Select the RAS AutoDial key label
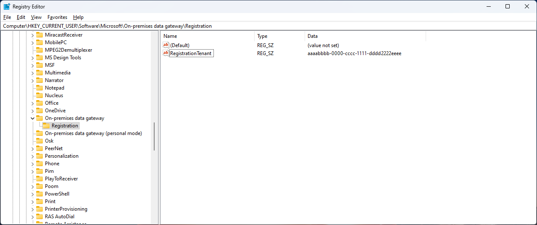 tap(60, 217)
